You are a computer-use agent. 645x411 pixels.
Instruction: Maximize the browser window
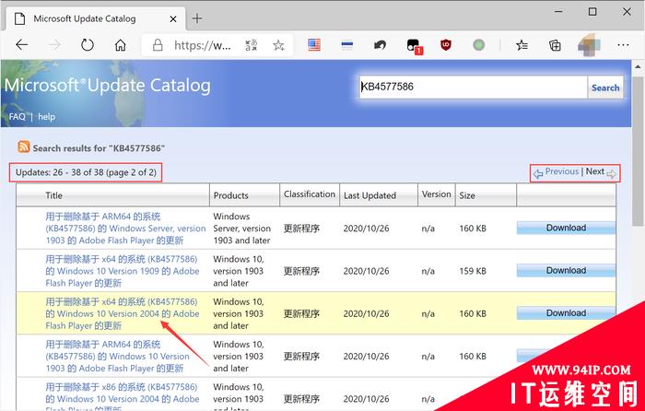(592, 12)
